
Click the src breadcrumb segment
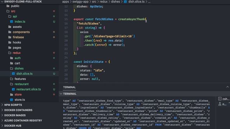point(94,1)
